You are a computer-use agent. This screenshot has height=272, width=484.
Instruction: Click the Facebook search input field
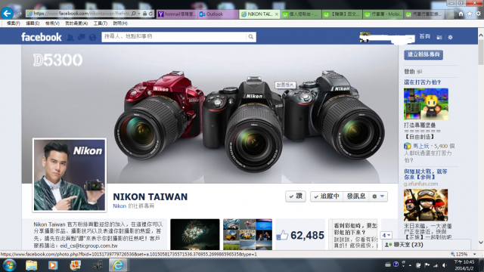pos(174,37)
